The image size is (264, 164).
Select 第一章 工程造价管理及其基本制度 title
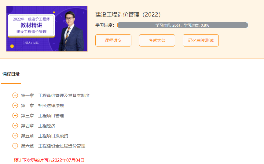click(55, 95)
